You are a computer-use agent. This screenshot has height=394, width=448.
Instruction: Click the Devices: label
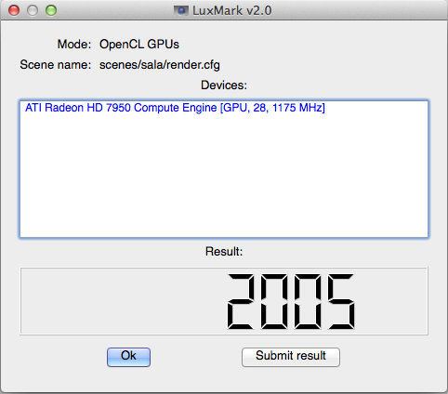click(224, 85)
